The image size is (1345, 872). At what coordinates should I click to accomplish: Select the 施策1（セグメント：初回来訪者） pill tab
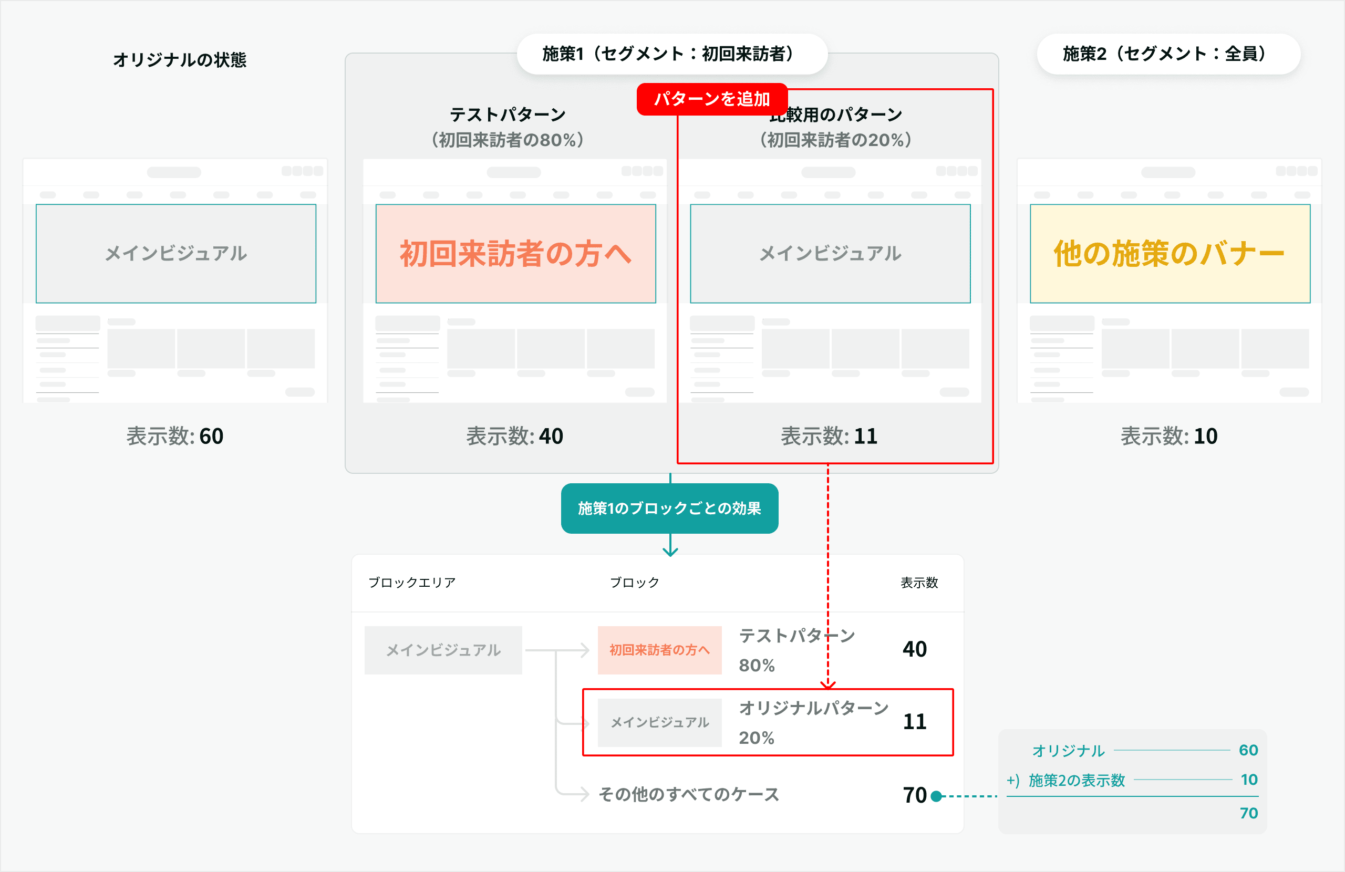point(671,54)
